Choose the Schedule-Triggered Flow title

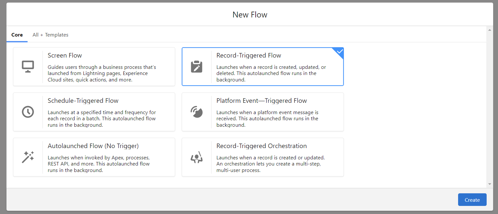click(x=83, y=101)
